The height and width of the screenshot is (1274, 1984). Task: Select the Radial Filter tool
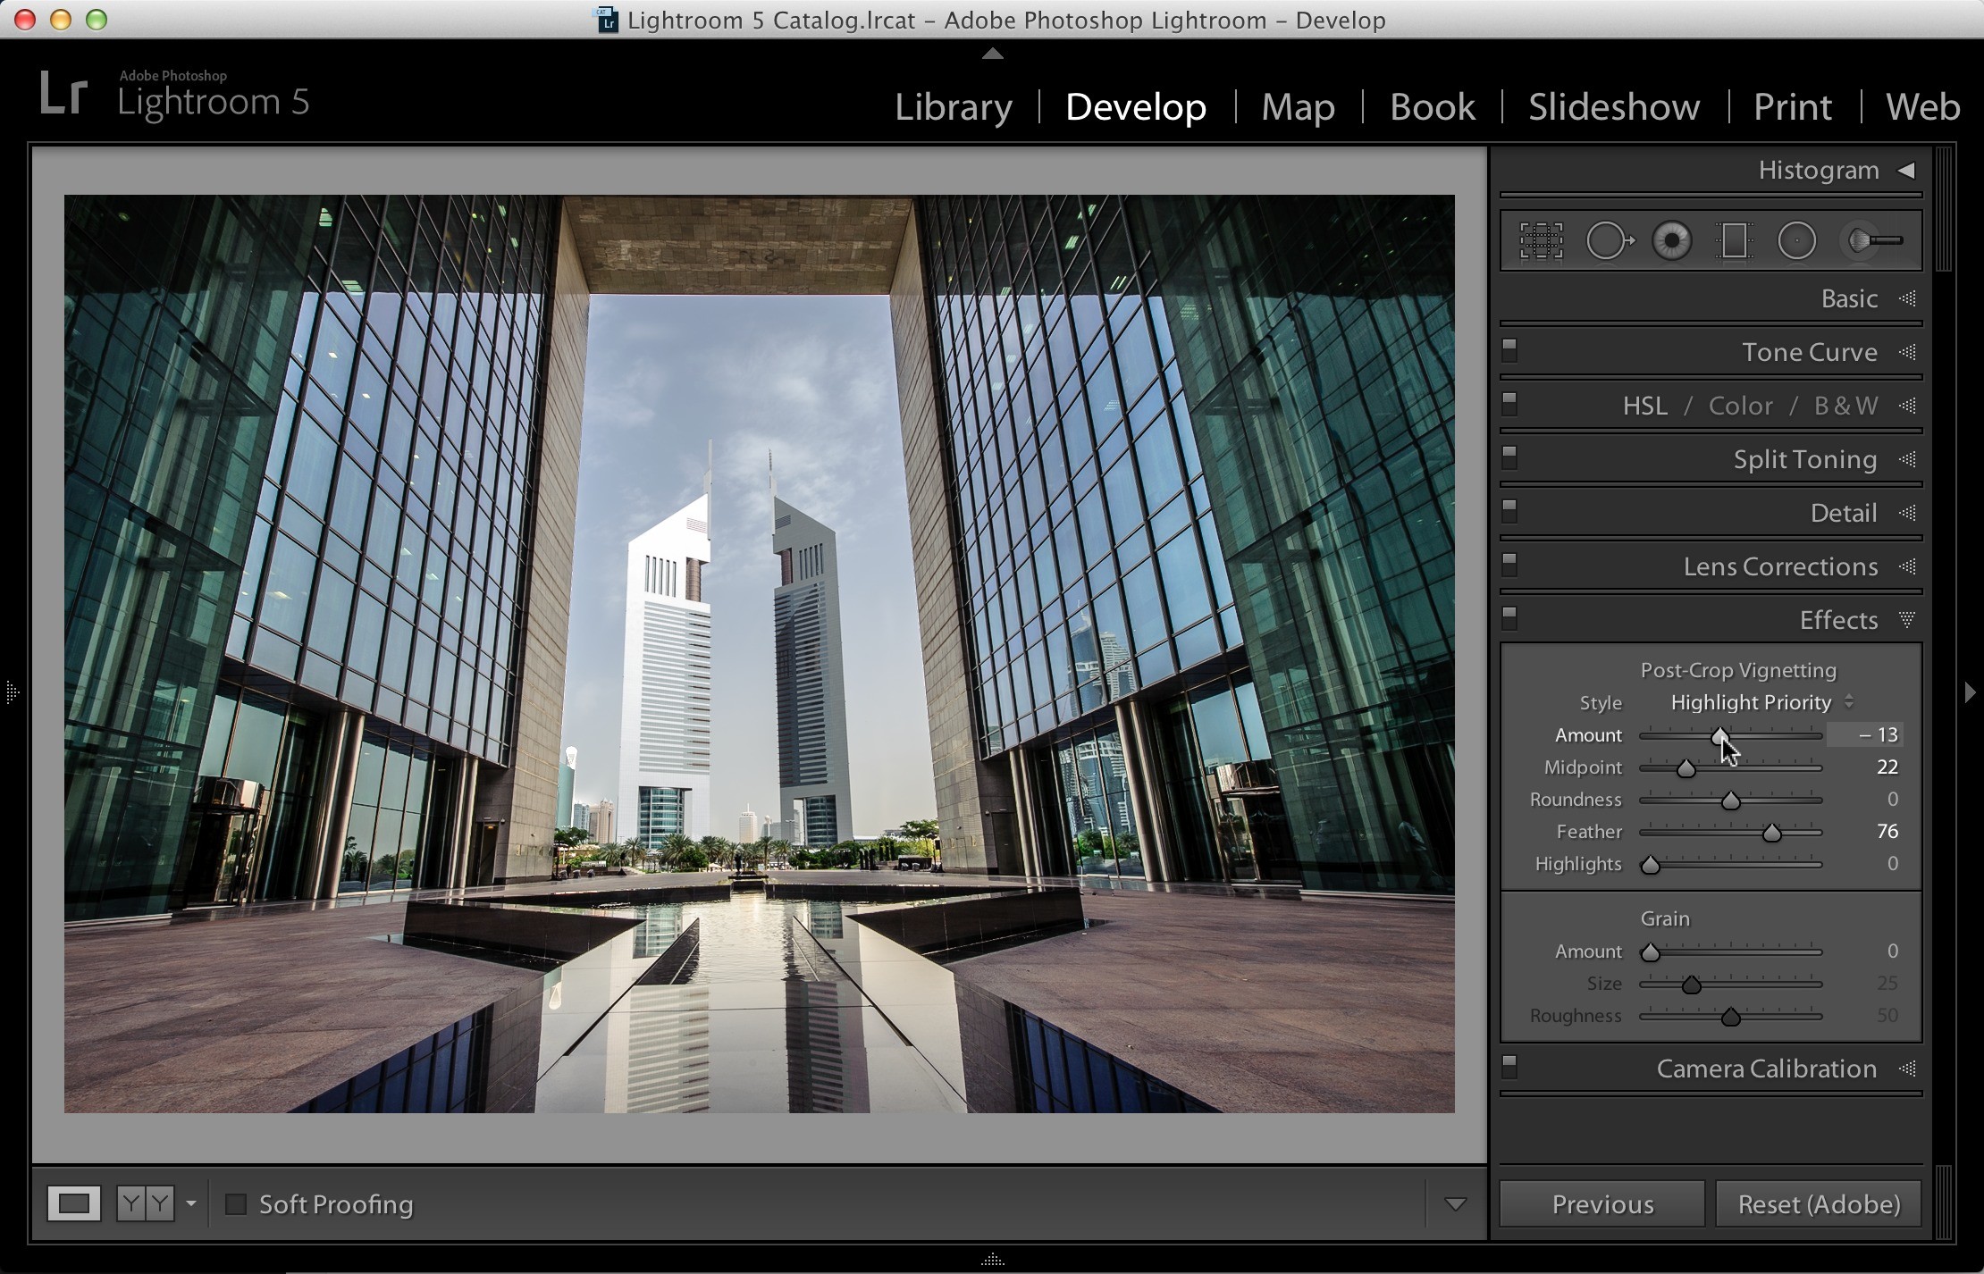[1796, 240]
